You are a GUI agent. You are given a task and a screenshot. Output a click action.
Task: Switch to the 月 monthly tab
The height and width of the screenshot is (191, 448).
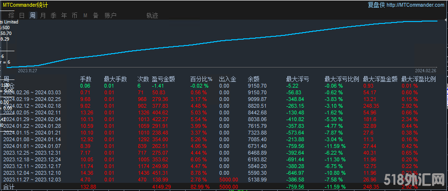(43, 15)
